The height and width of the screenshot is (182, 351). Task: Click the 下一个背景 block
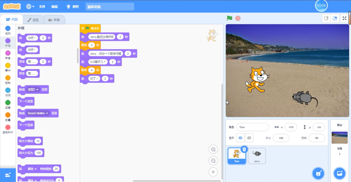[26, 125]
